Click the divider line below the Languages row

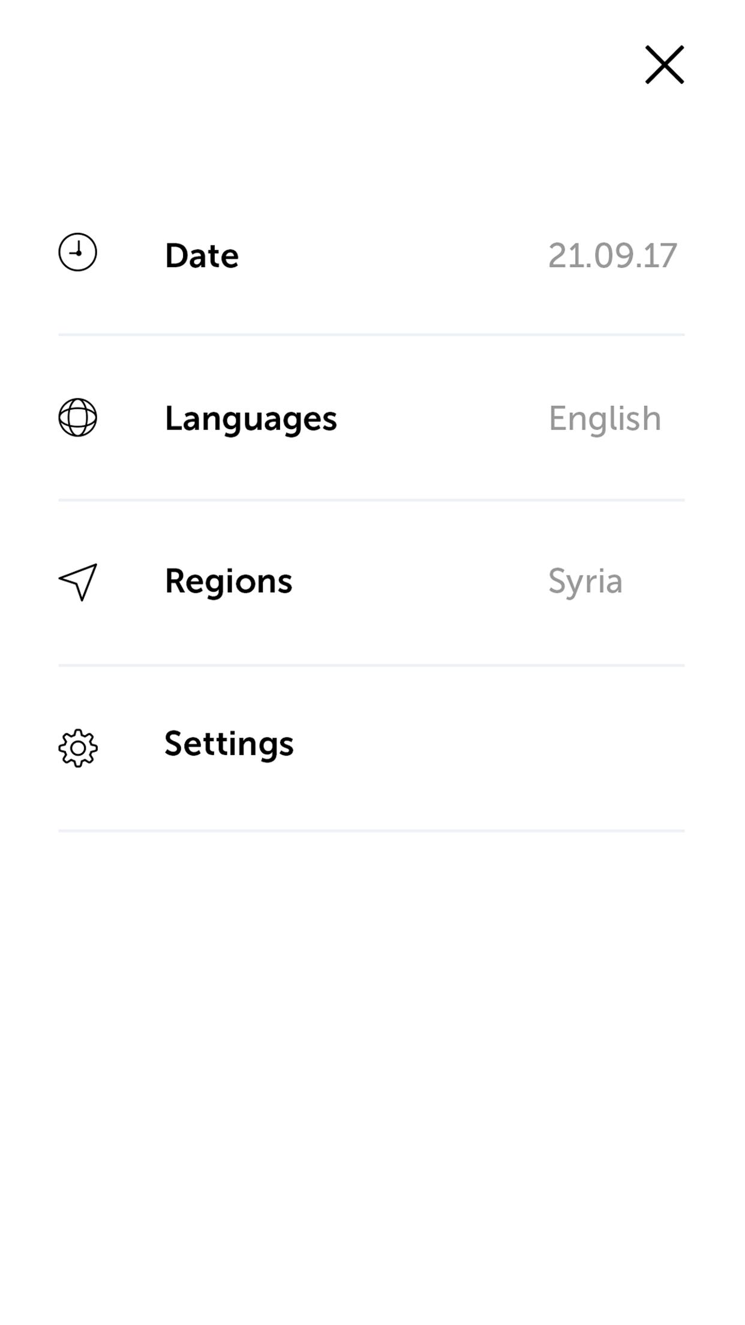pos(371,500)
